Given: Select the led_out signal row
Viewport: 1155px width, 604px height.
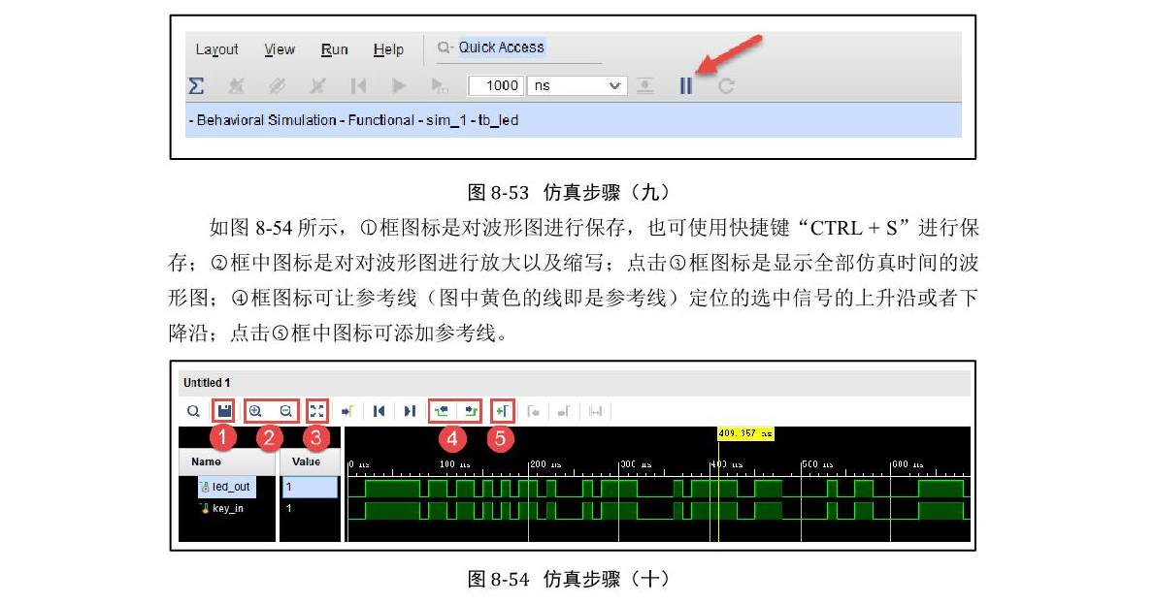Looking at the screenshot, I should 227,487.
